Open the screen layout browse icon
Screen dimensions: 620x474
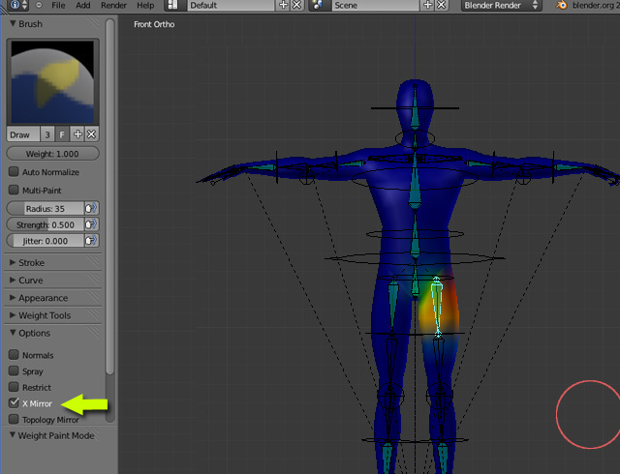click(x=172, y=5)
